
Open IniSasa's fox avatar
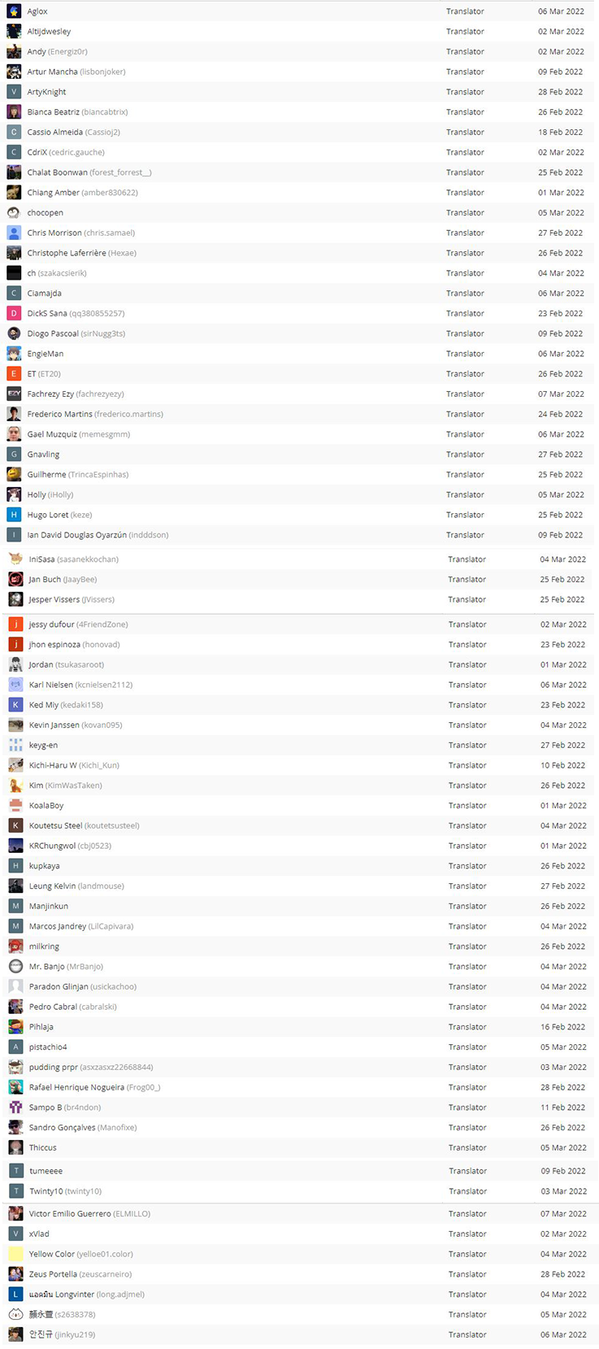[x=15, y=559]
